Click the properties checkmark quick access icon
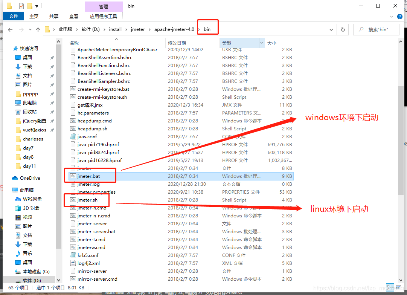 [21, 6]
